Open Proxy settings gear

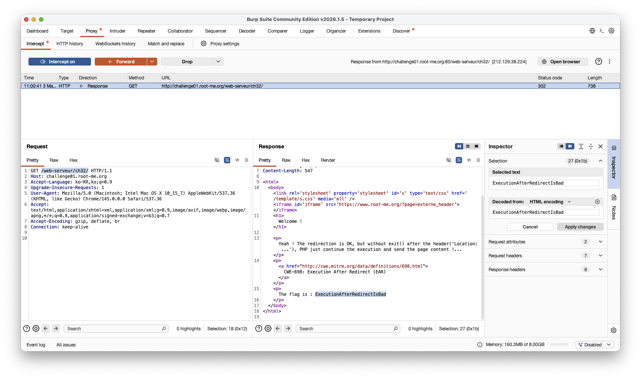click(204, 43)
